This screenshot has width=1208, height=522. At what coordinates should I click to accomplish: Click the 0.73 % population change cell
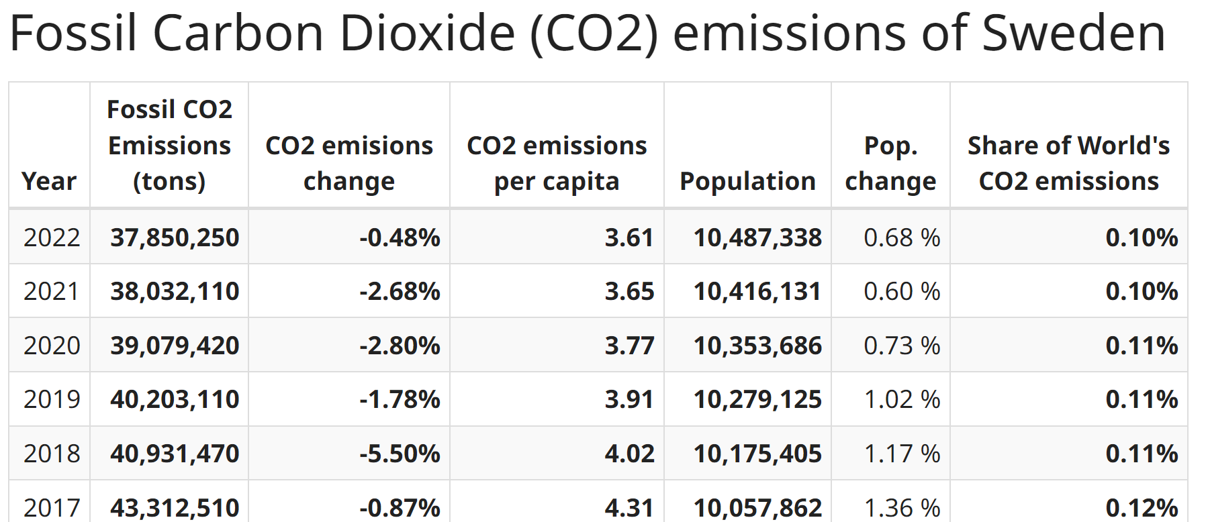(902, 346)
